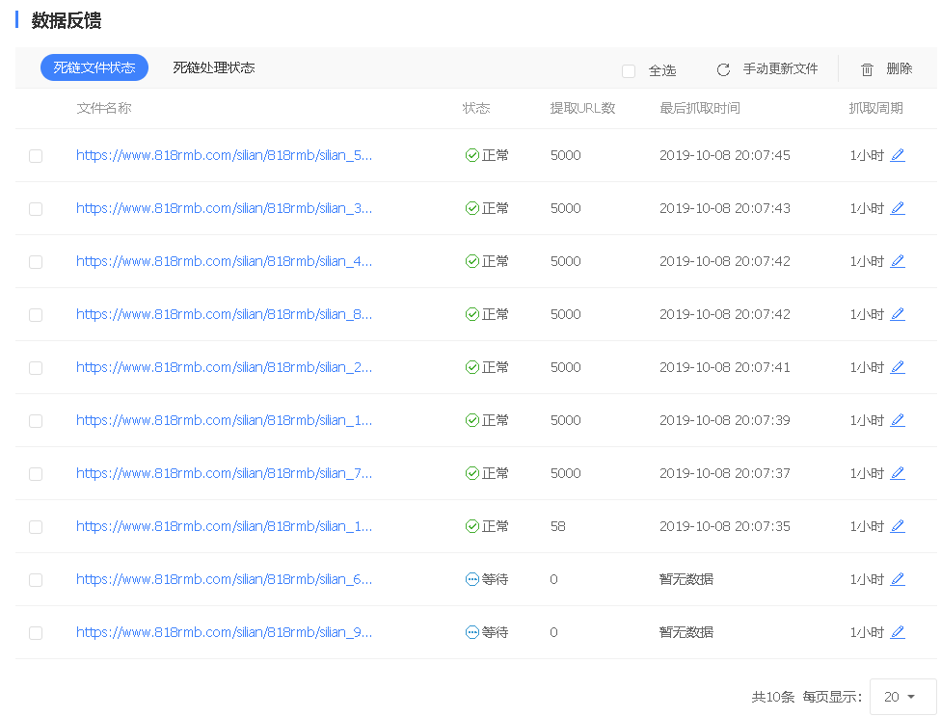This screenshot has width=941, height=717.
Task: Click the refresh icon for 手动更新文件
Action: (x=723, y=69)
